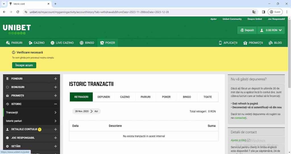Open the Cazino section

pos(37,43)
